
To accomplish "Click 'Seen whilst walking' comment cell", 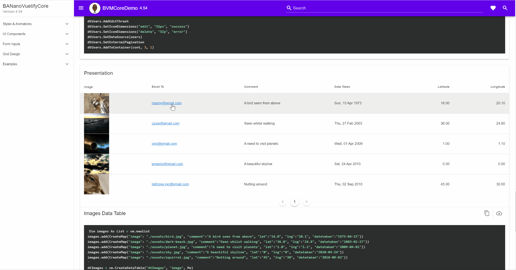I will tap(259, 124).
